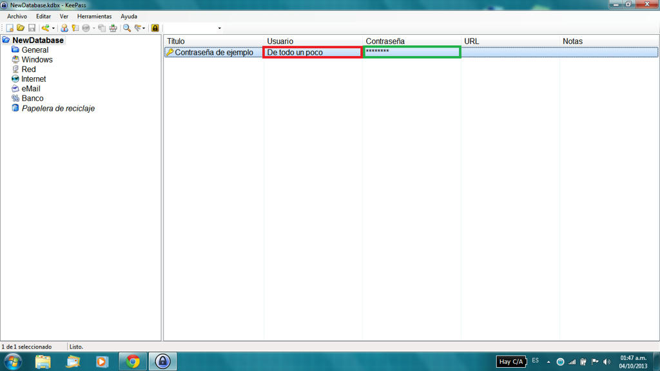The width and height of the screenshot is (660, 371).
Task: Click the Perform Auto-Type icon
Action: coord(113,28)
